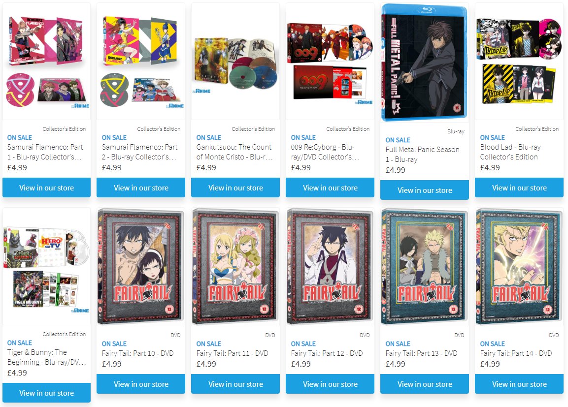Select Gankutsuou Count of Monte Cristo cover

click(x=235, y=62)
